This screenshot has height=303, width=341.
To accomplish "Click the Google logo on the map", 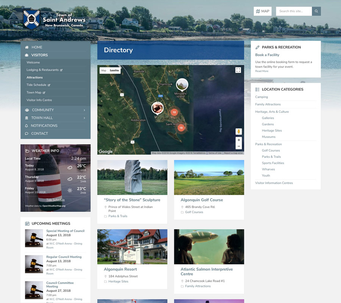I will point(106,151).
